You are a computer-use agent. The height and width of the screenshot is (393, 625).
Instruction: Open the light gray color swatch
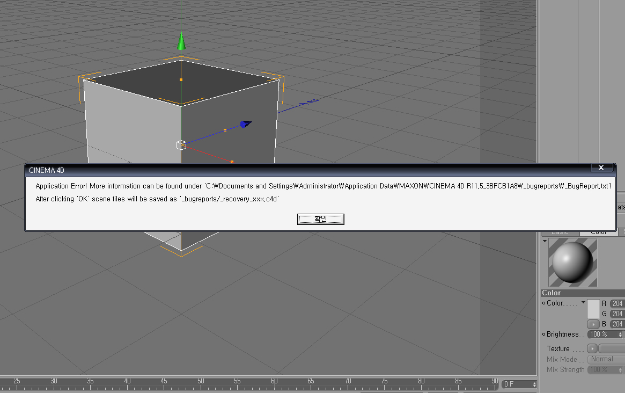click(x=593, y=309)
